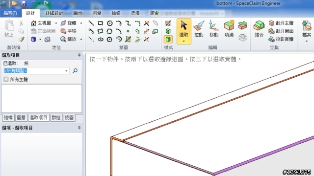
Task: Click the snap view icon
Action: coord(48,39)
